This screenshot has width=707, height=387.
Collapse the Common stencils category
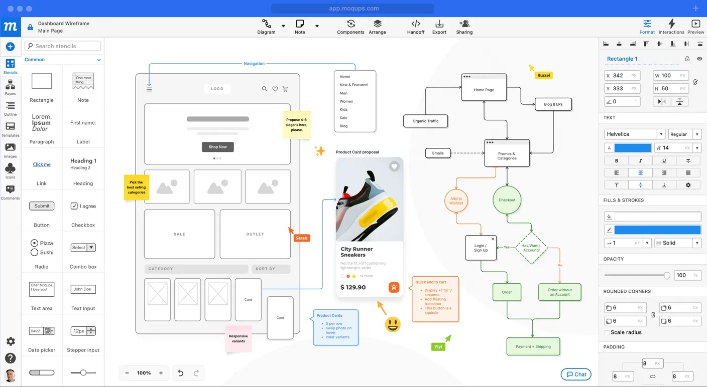click(99, 60)
